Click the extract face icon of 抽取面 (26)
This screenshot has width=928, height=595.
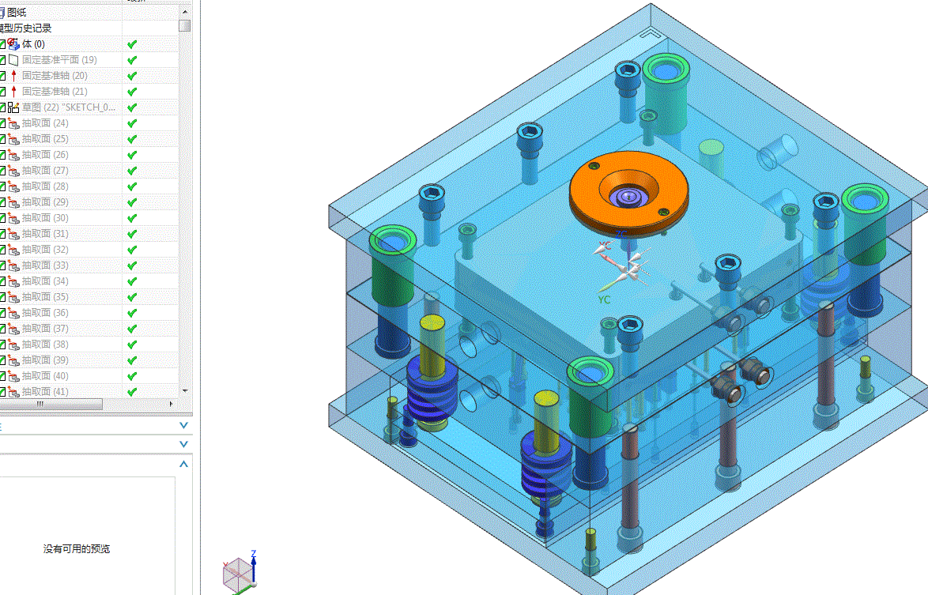click(x=13, y=154)
